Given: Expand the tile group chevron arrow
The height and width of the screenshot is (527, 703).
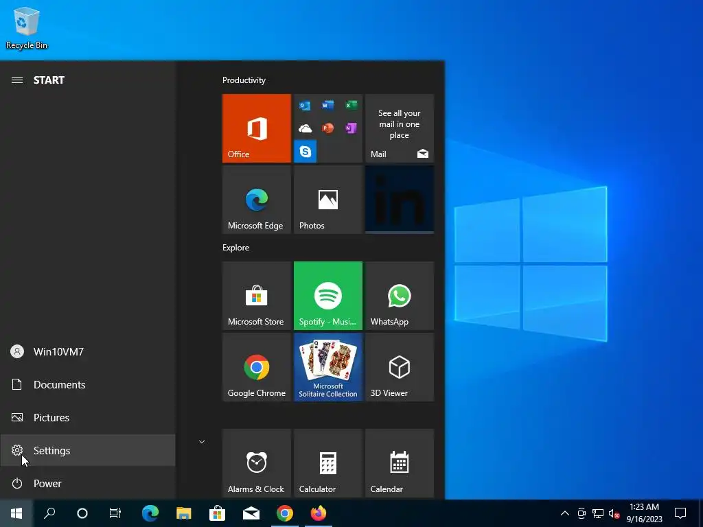Looking at the screenshot, I should click(x=202, y=442).
